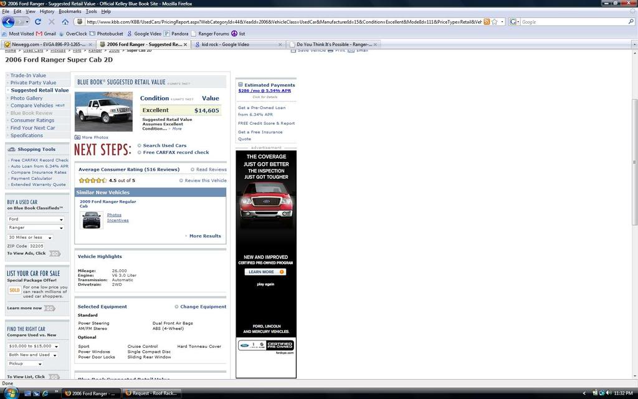Open 'Request - Roof Rack' taskbar window

point(151,393)
